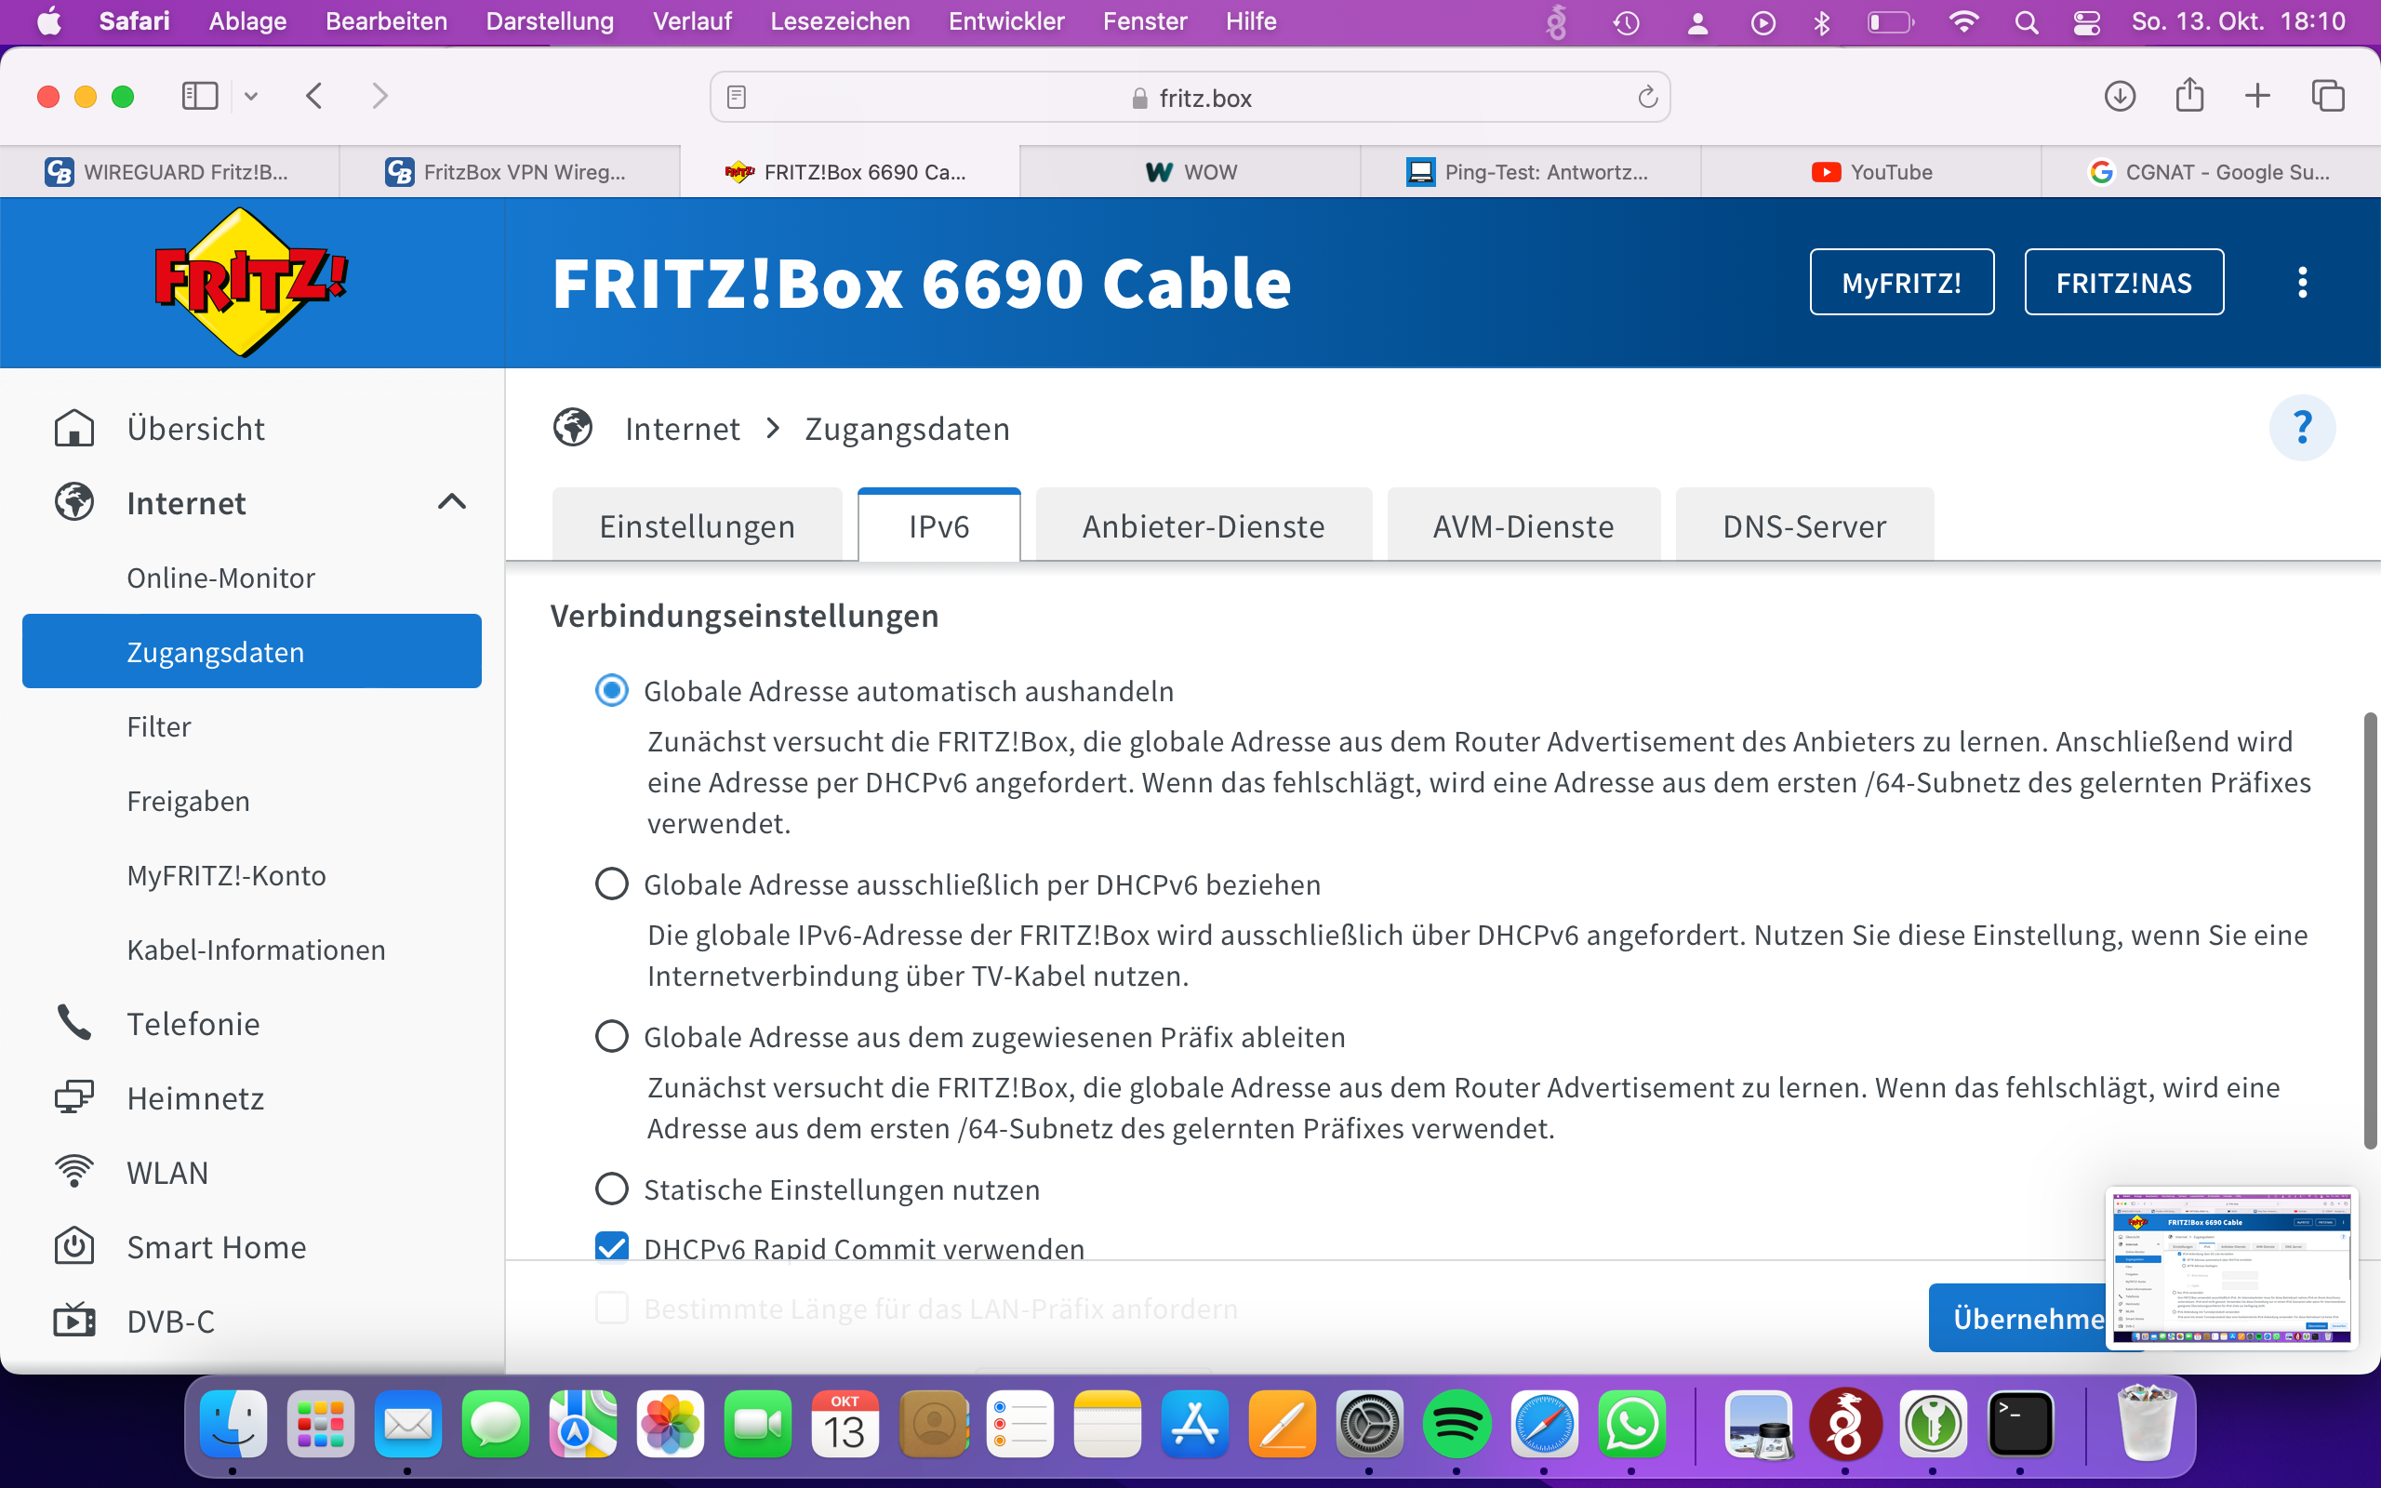Expand the Heimnetz sidebar menu
The height and width of the screenshot is (1488, 2381).
click(x=194, y=1098)
